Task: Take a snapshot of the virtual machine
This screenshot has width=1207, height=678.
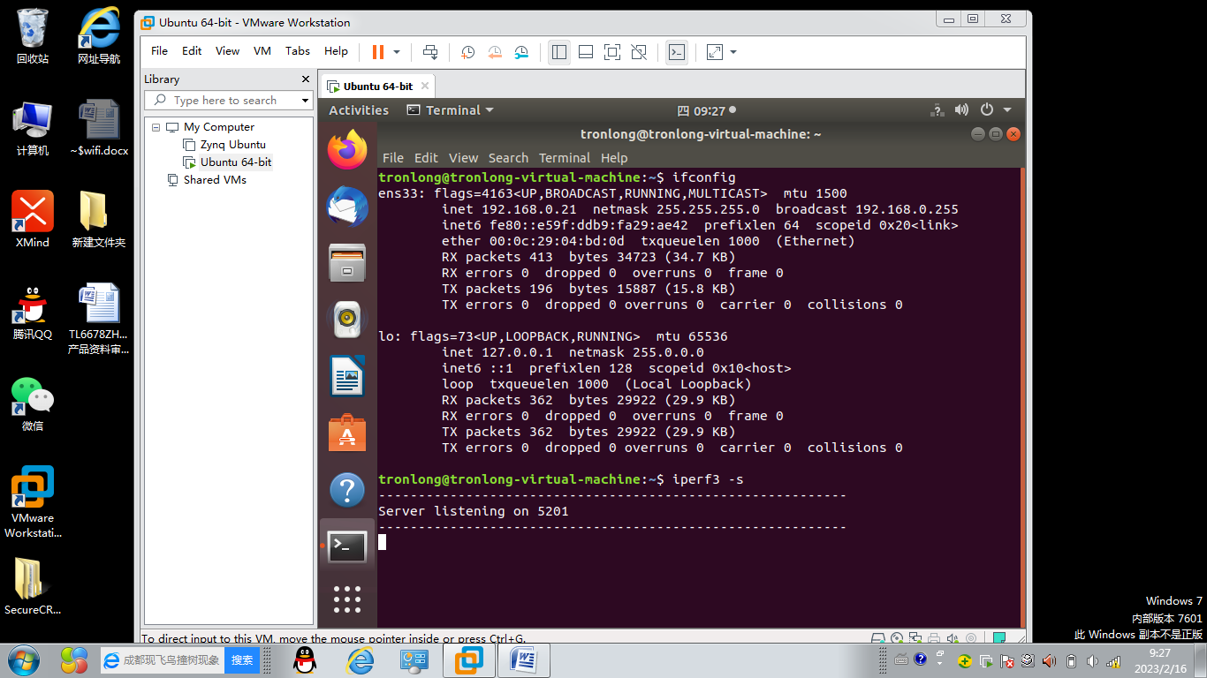Action: [x=468, y=52]
